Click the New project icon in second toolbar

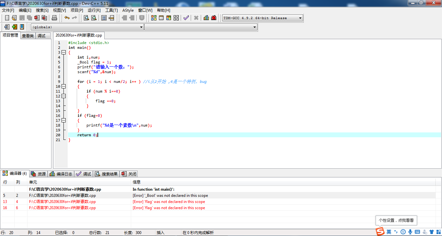tap(7, 27)
